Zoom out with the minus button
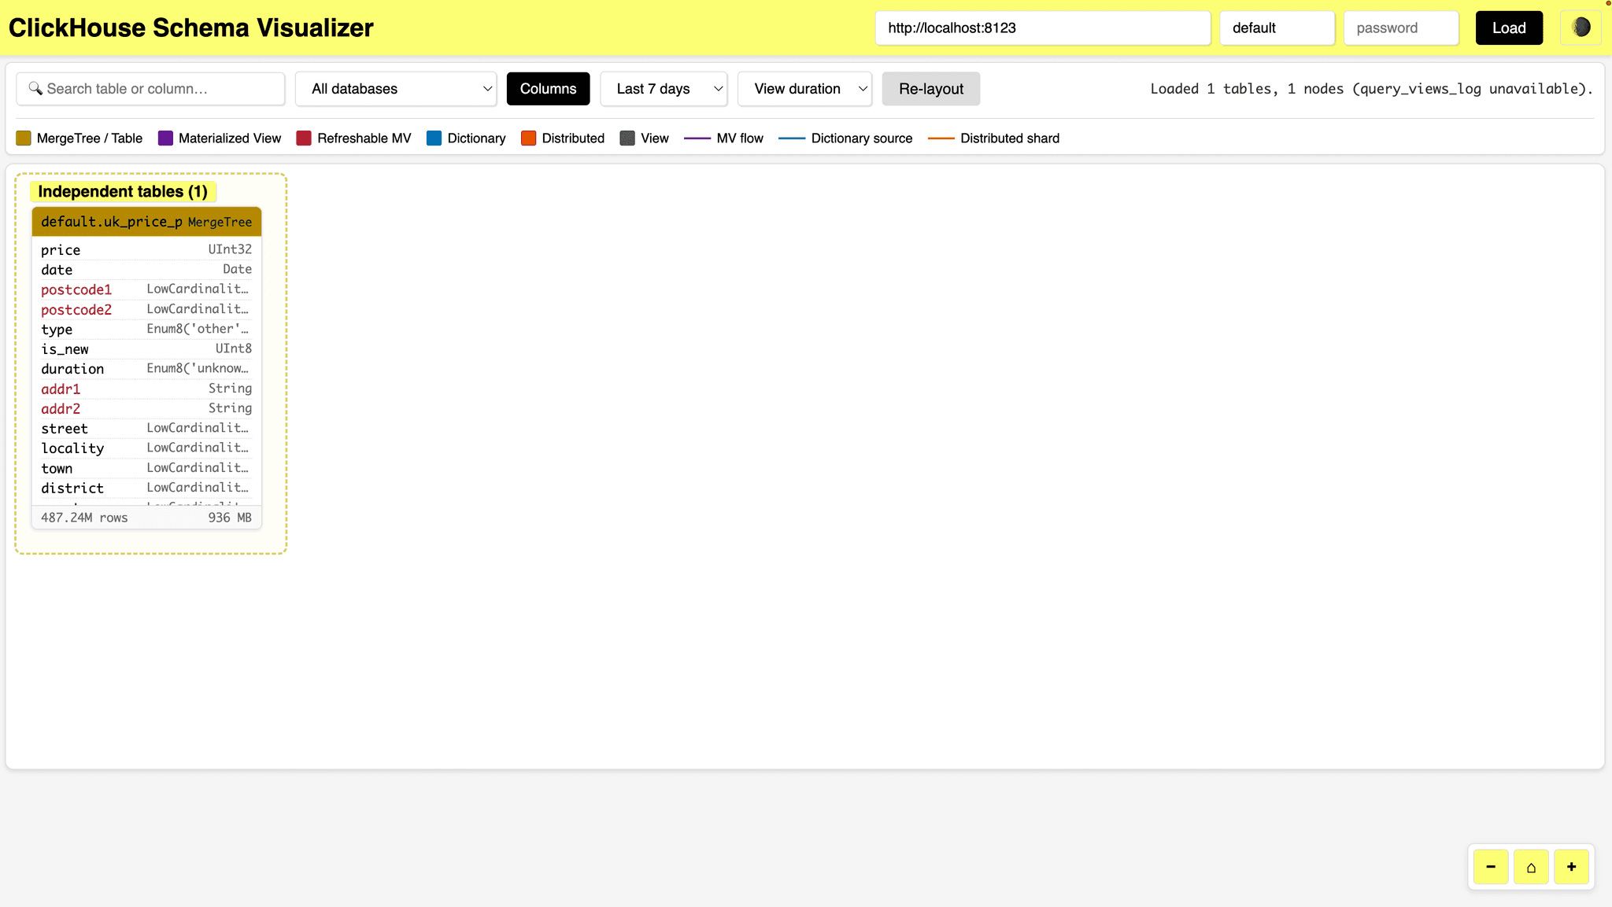1612x907 pixels. 1491,867
